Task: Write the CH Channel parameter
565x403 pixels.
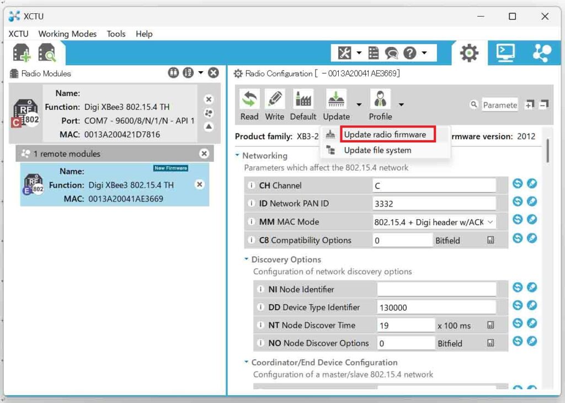Action: [532, 183]
